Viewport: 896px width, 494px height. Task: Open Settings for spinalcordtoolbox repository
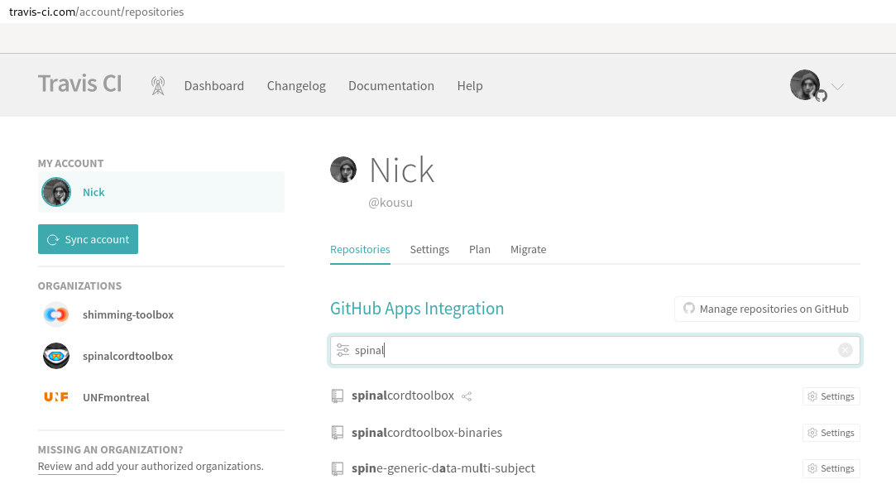pyautogui.click(x=831, y=396)
